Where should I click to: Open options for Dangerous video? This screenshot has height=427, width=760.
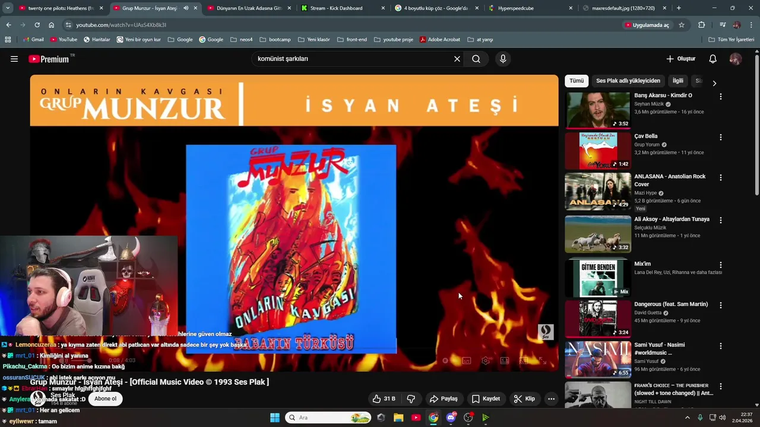point(721,305)
